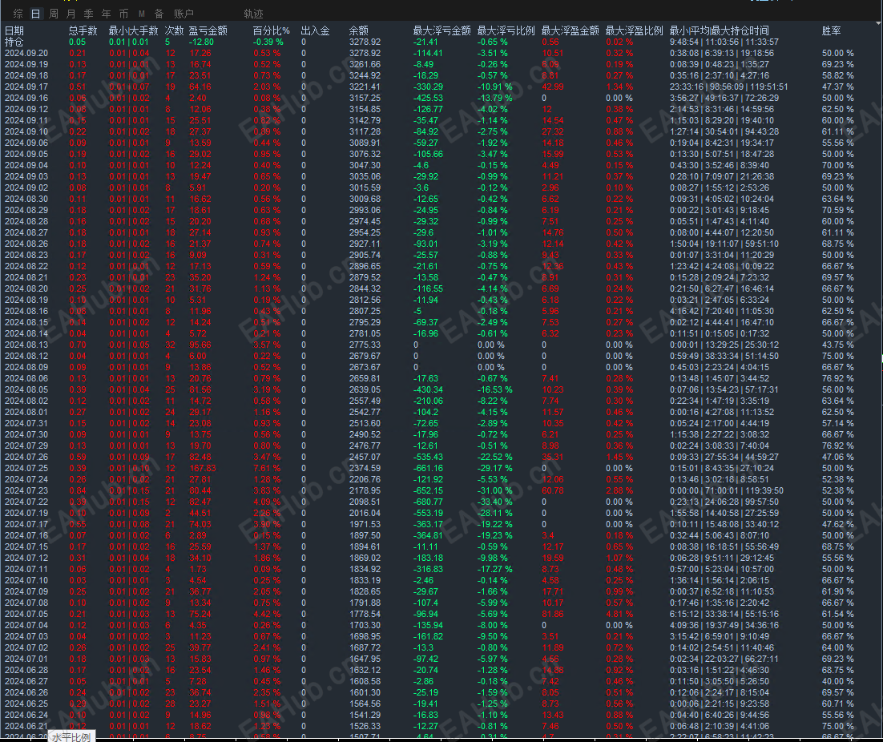Click balance value 1971.53

(x=365, y=525)
